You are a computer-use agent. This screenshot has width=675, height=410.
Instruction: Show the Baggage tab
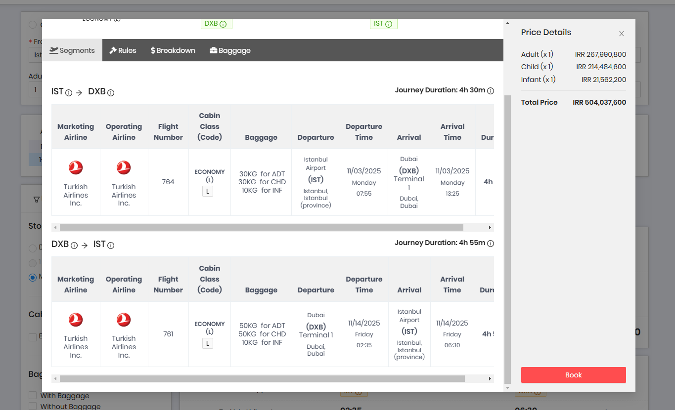click(230, 50)
